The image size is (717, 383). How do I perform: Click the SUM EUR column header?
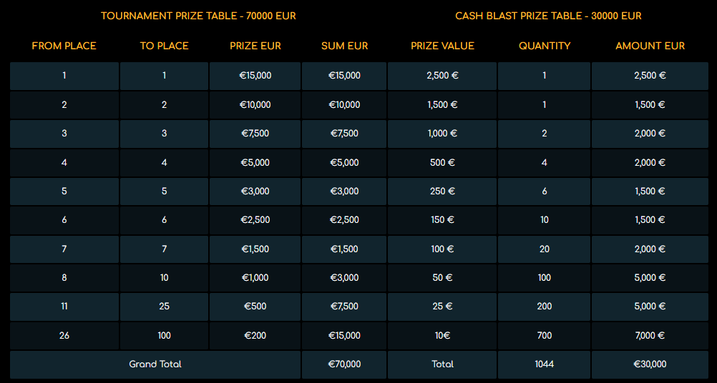(x=344, y=46)
